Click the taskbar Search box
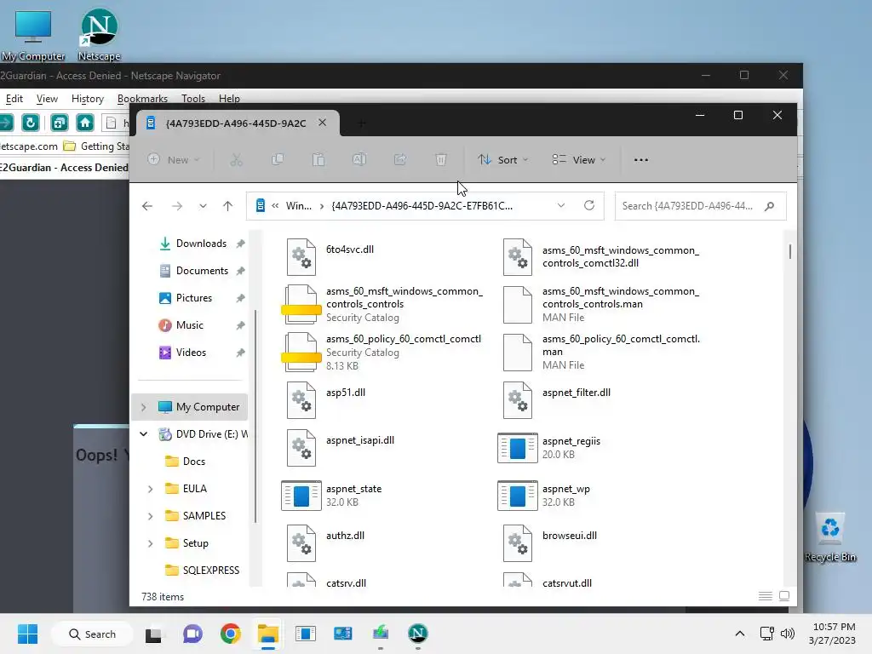The height and width of the screenshot is (654, 872). click(92, 634)
